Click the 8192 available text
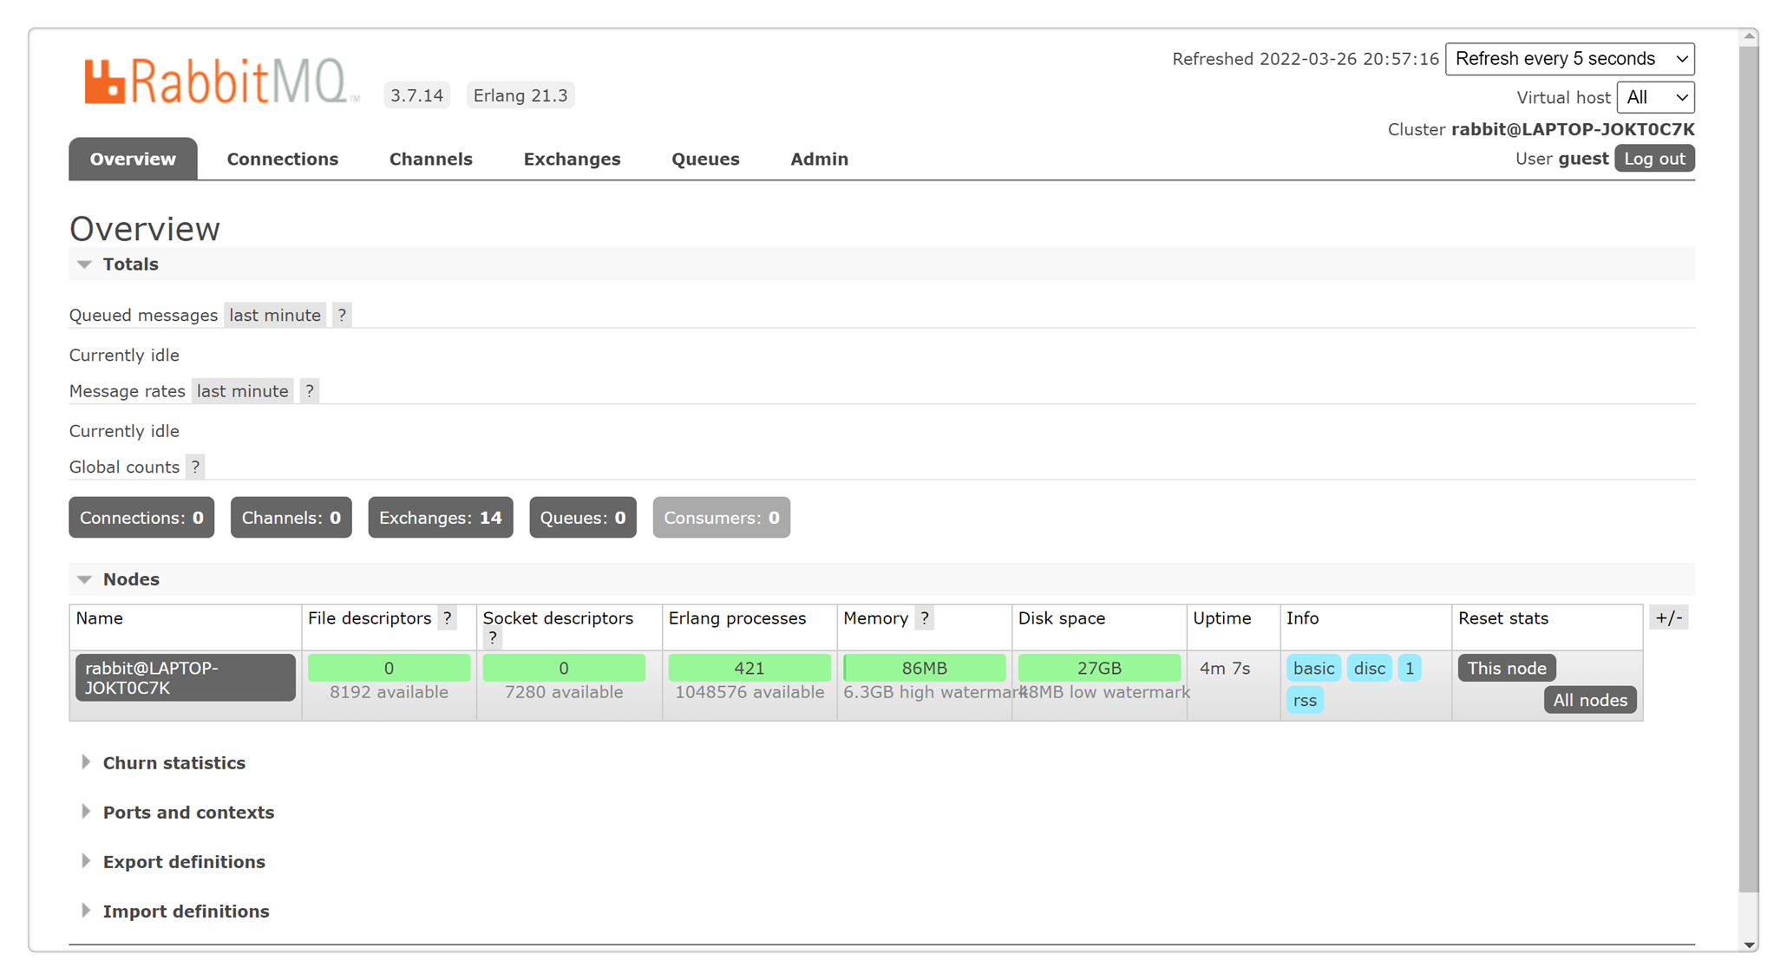Viewport: 1787px width, 980px height. pos(389,692)
